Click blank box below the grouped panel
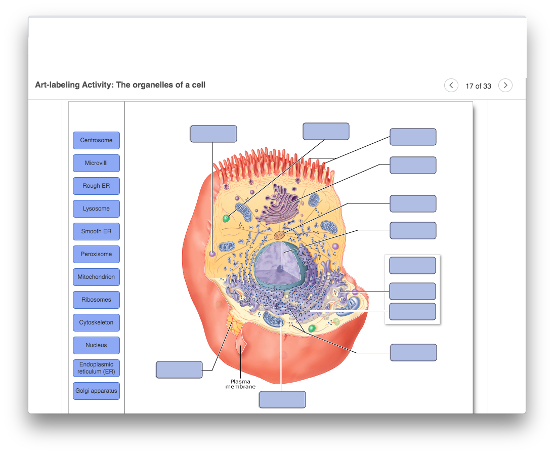 (413, 353)
